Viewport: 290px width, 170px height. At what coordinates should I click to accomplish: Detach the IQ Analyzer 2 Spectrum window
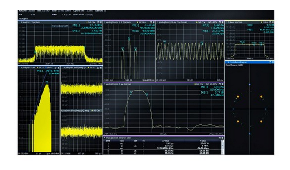pyautogui.click(x=98, y=22)
